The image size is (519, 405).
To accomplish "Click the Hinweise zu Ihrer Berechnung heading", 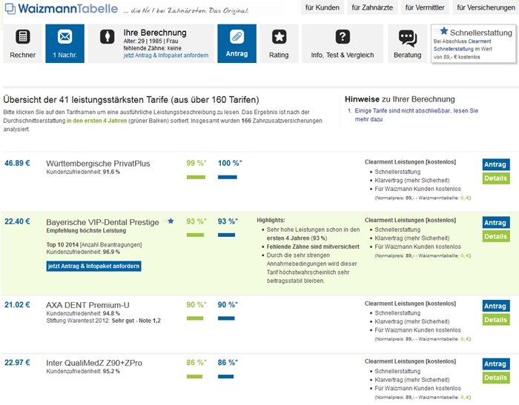I will [x=400, y=99].
